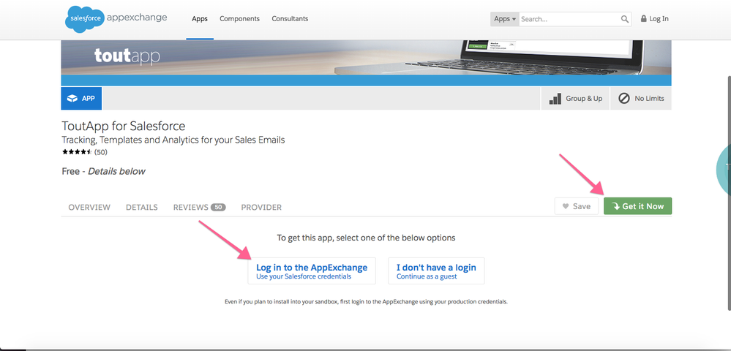Click the No Limits circle-slash icon
The image size is (731, 351).
(x=624, y=98)
